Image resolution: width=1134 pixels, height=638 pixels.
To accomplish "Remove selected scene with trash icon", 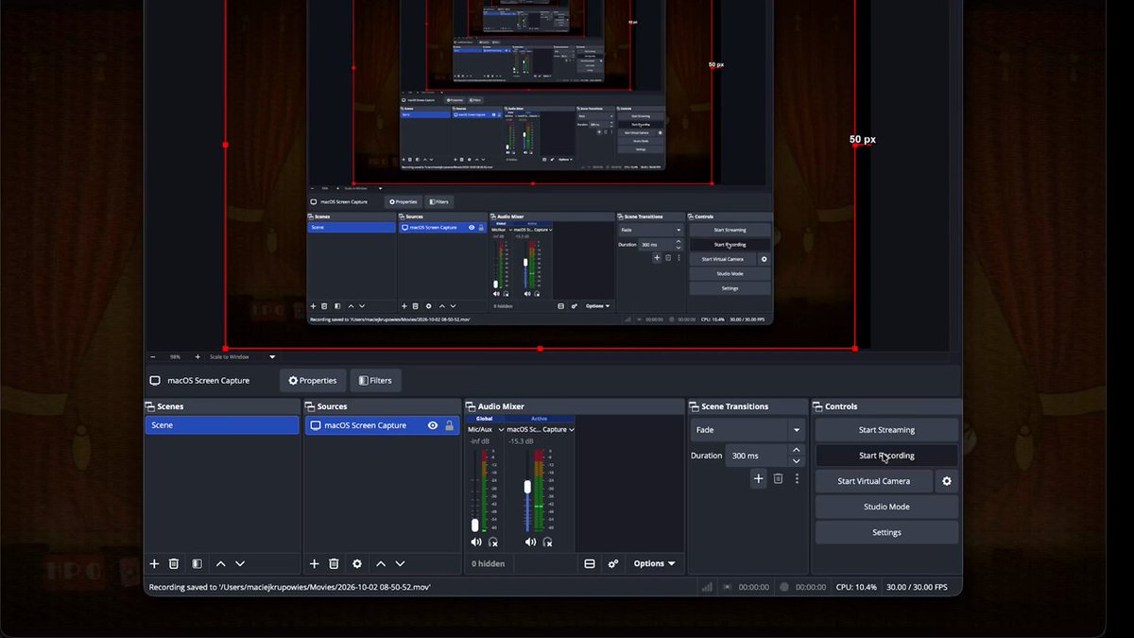I will click(x=174, y=563).
